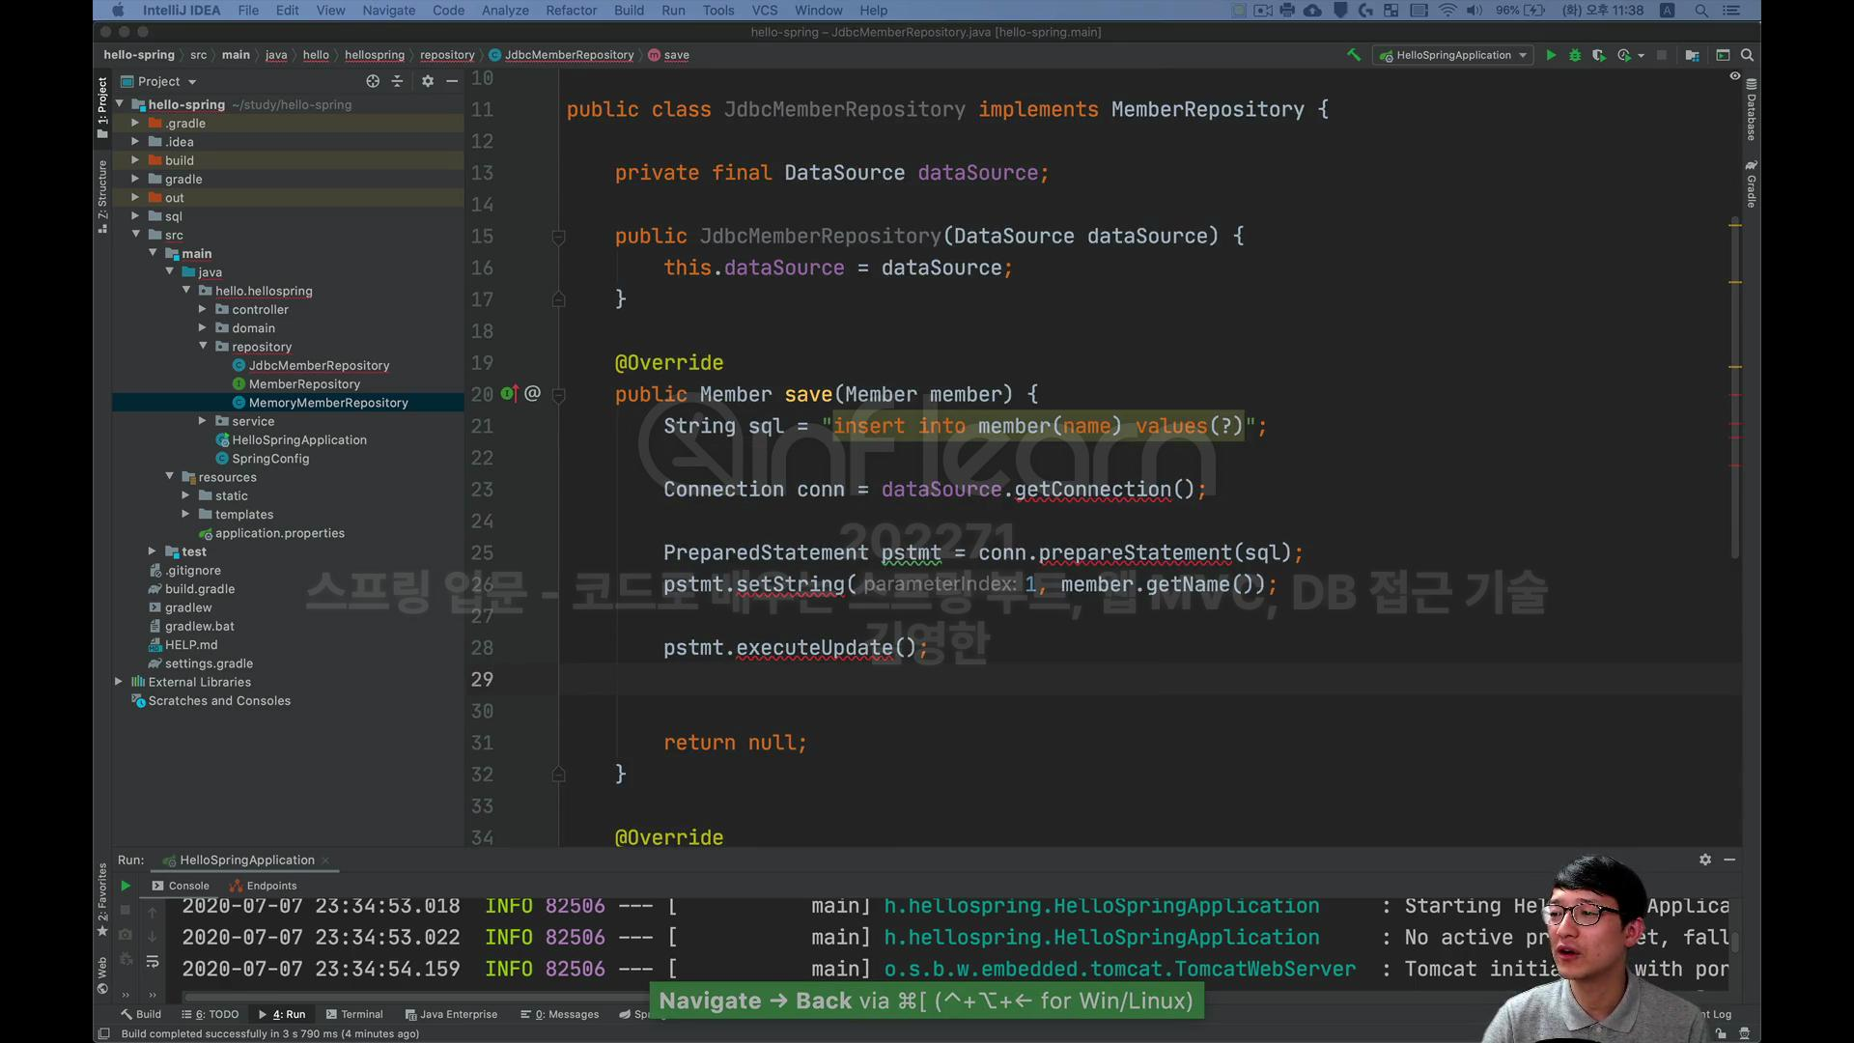Fold the save method at line 20
This screenshot has width=1854, height=1043.
click(x=558, y=395)
